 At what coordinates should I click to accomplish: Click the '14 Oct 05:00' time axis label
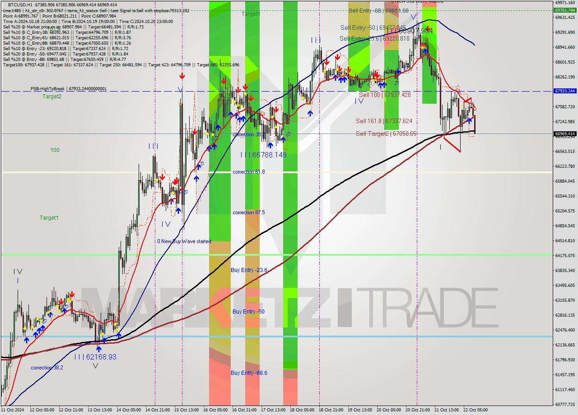click(128, 410)
